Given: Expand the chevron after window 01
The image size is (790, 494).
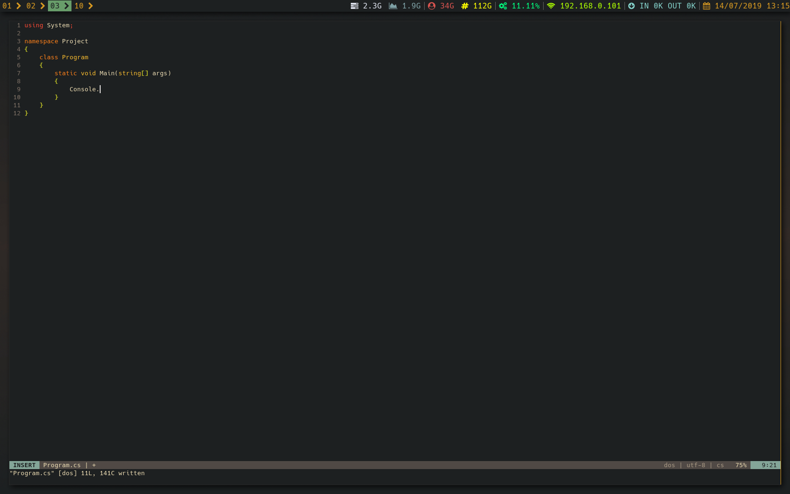Looking at the screenshot, I should click(x=18, y=6).
